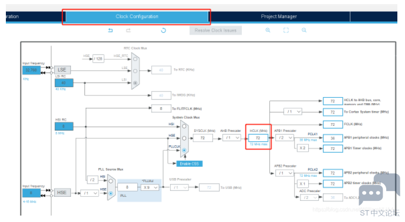Viewport: 405px width, 222px height.
Task: Click APB1 Timer clocks value 72
Action: pos(333,149)
